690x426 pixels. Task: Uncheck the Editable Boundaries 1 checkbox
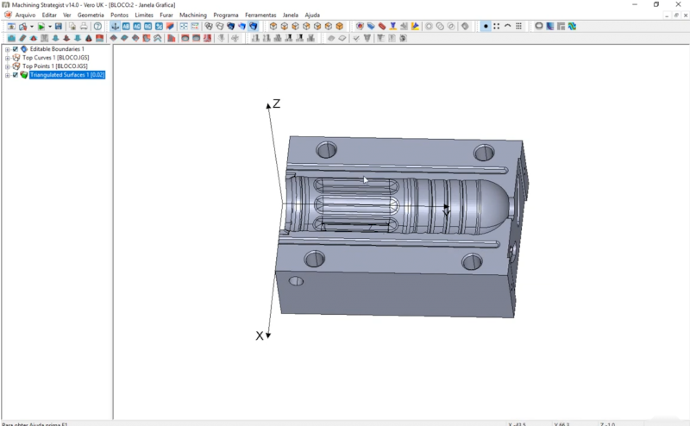coord(16,49)
